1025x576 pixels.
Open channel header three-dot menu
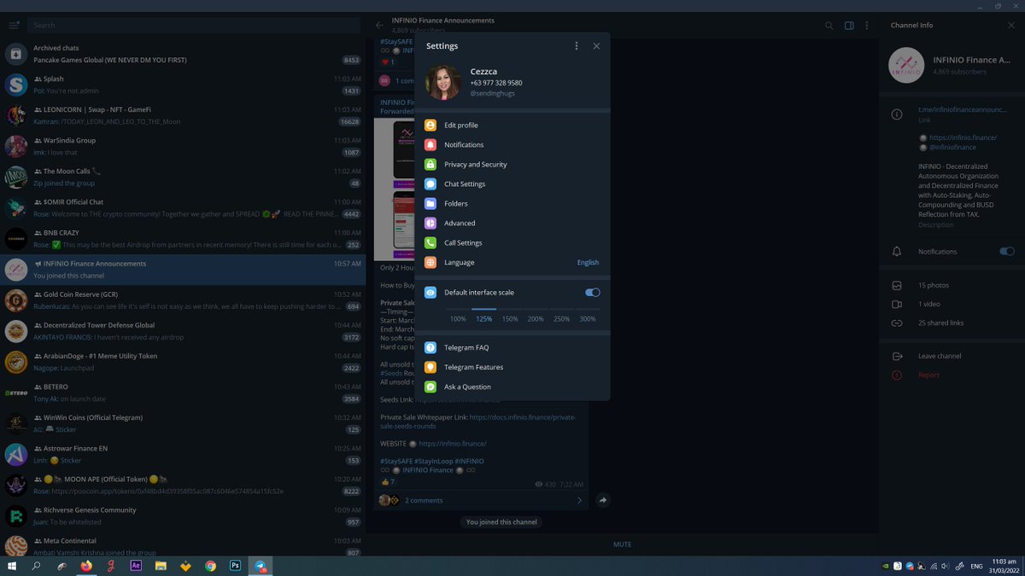point(868,26)
